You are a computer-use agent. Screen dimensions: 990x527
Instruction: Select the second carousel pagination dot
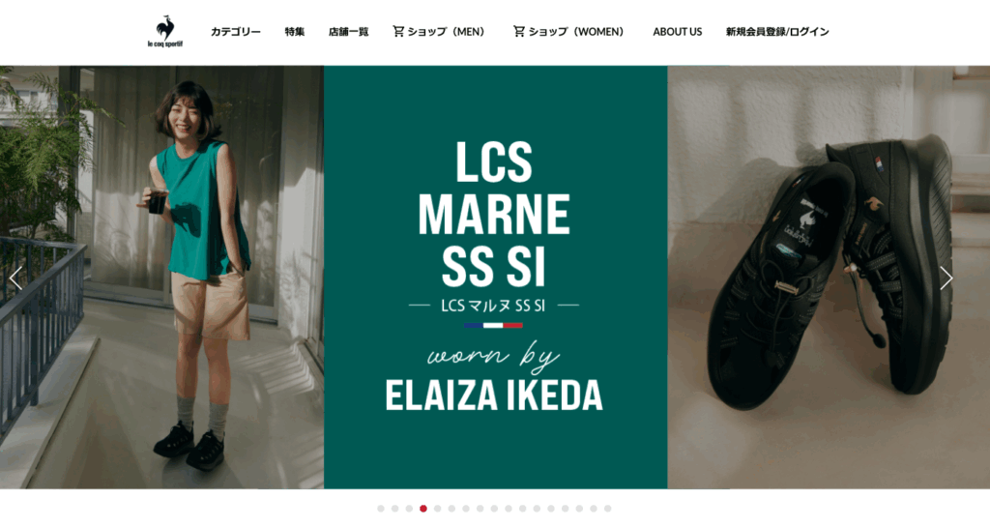pos(394,509)
